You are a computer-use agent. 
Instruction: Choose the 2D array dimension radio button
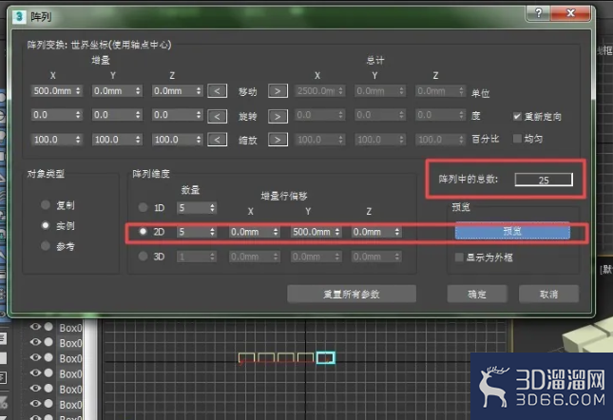(144, 232)
